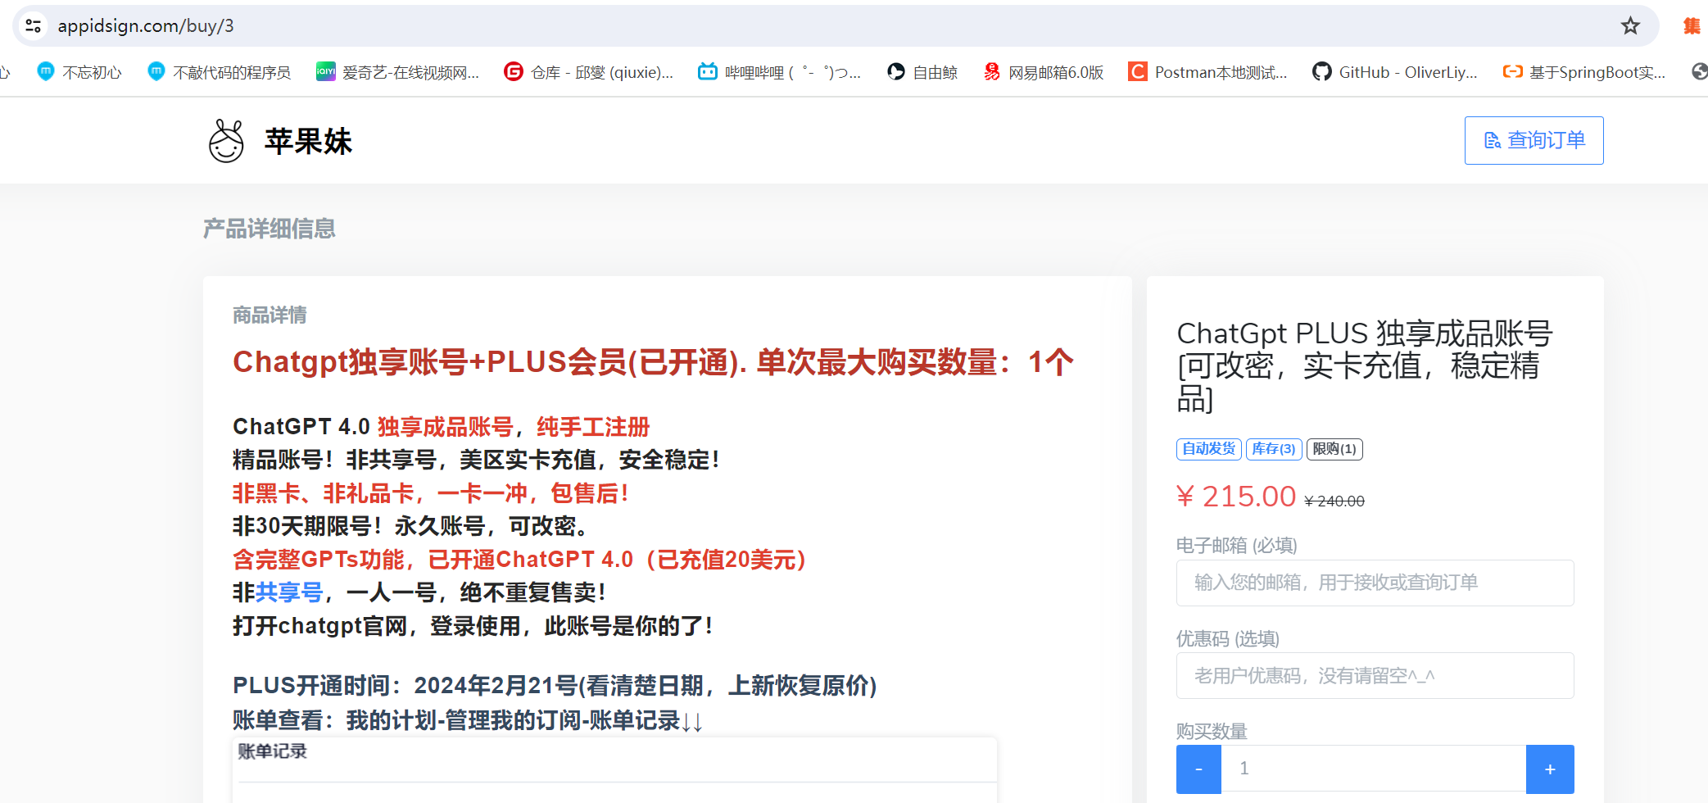Click the 账单记录 image header

point(272,751)
